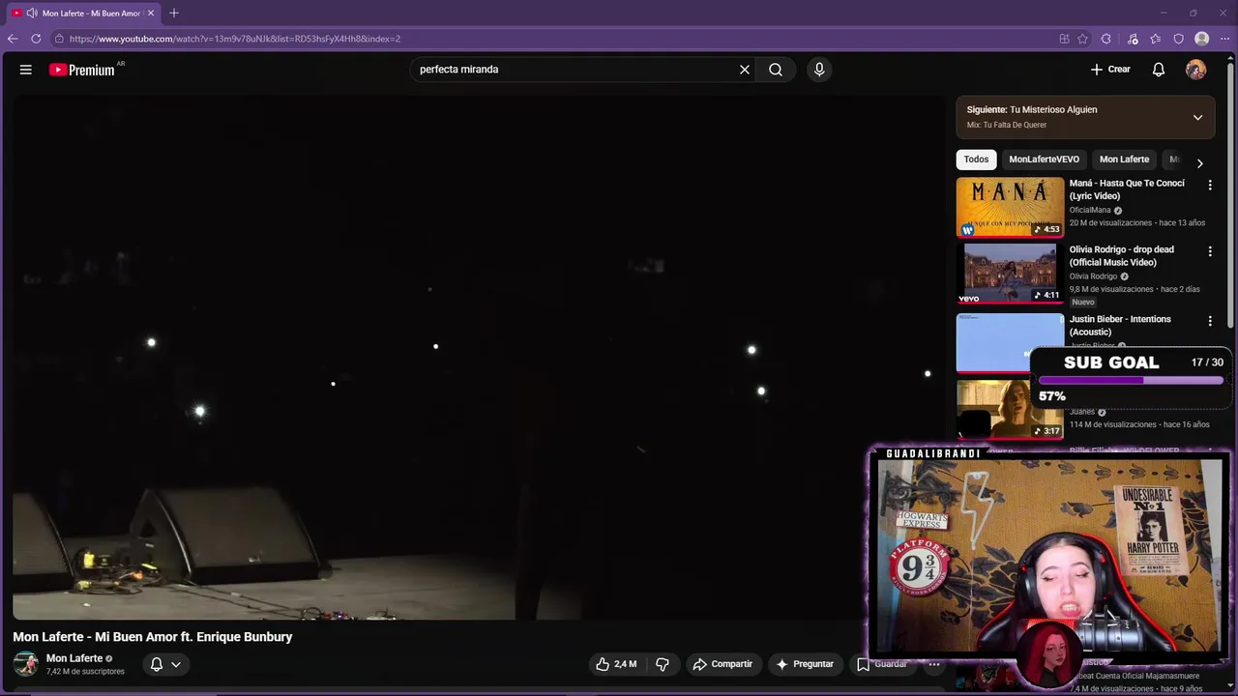Screen dimensions: 1238x696
Task: Open Mon Laferte channel avatar
Action: pyautogui.click(x=26, y=664)
